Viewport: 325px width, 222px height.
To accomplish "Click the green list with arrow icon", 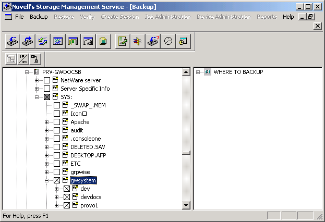I will pos(123,41).
